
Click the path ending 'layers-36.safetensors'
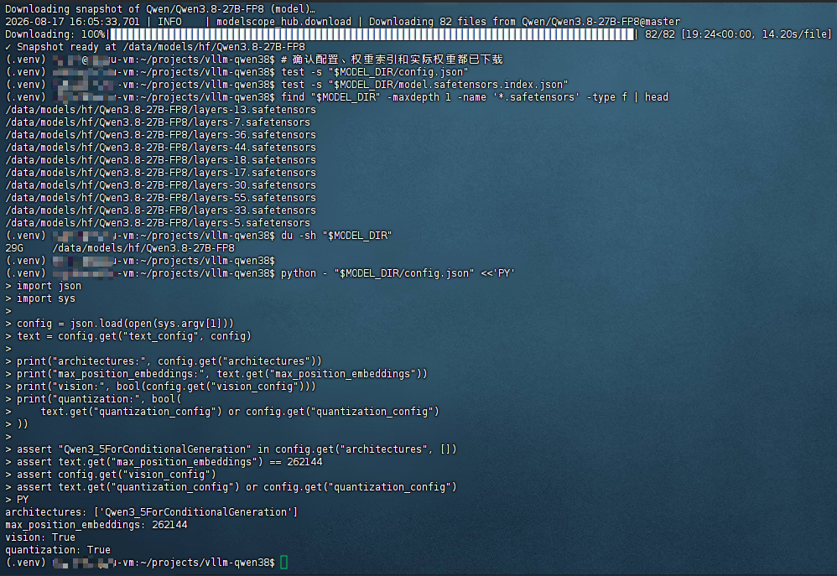click(161, 135)
